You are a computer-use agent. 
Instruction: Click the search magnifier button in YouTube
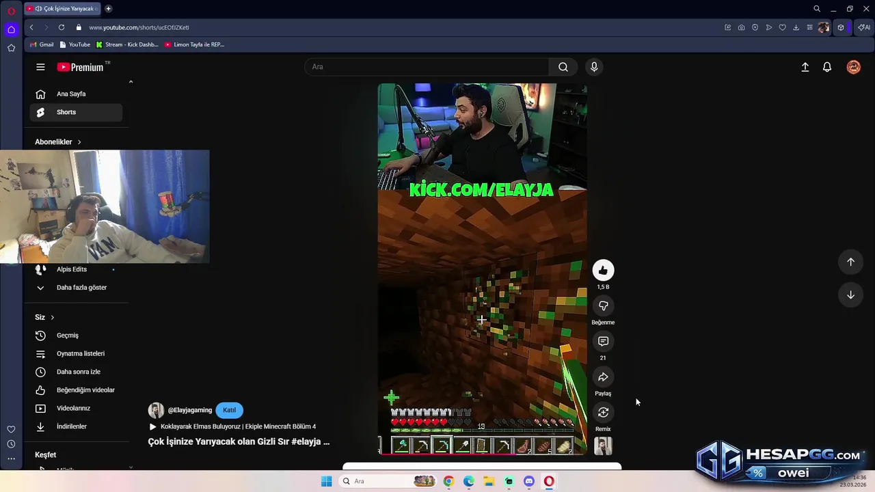coord(563,67)
